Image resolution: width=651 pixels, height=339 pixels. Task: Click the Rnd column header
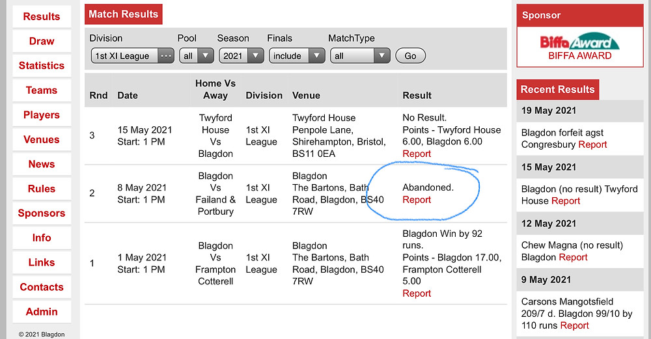click(98, 96)
